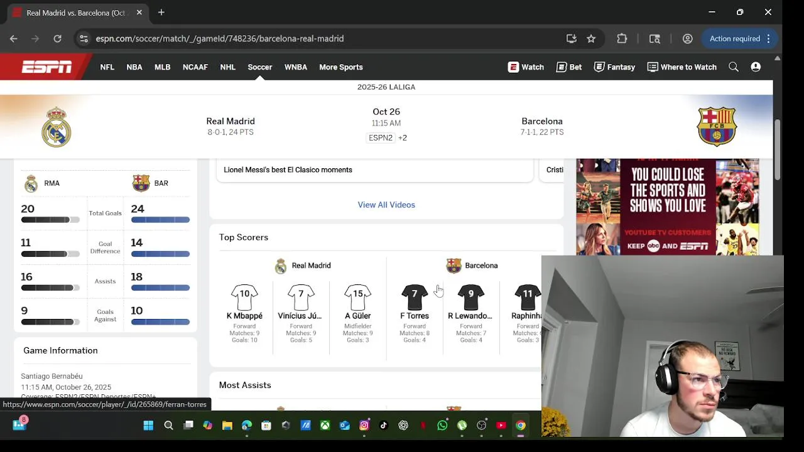
Task: Open the Chrome extensions puzzle icon
Action: [622, 38]
